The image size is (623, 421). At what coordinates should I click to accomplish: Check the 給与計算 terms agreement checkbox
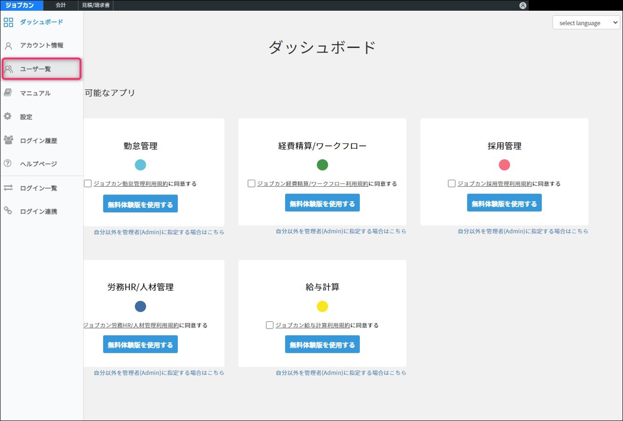click(x=270, y=325)
